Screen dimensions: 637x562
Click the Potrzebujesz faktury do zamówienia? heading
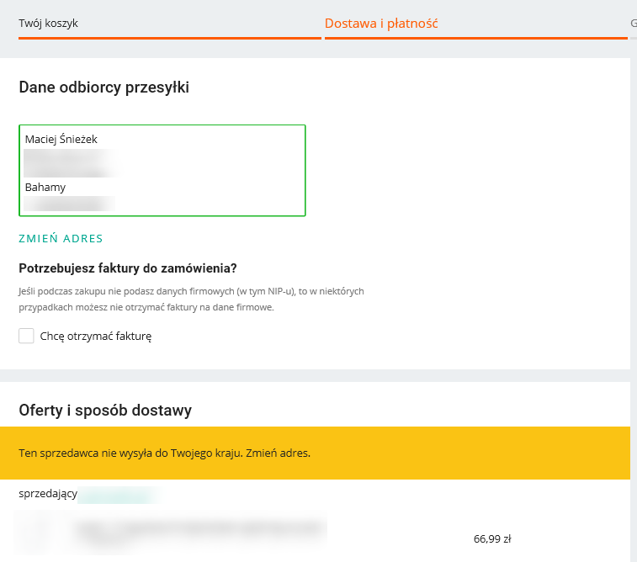(128, 268)
